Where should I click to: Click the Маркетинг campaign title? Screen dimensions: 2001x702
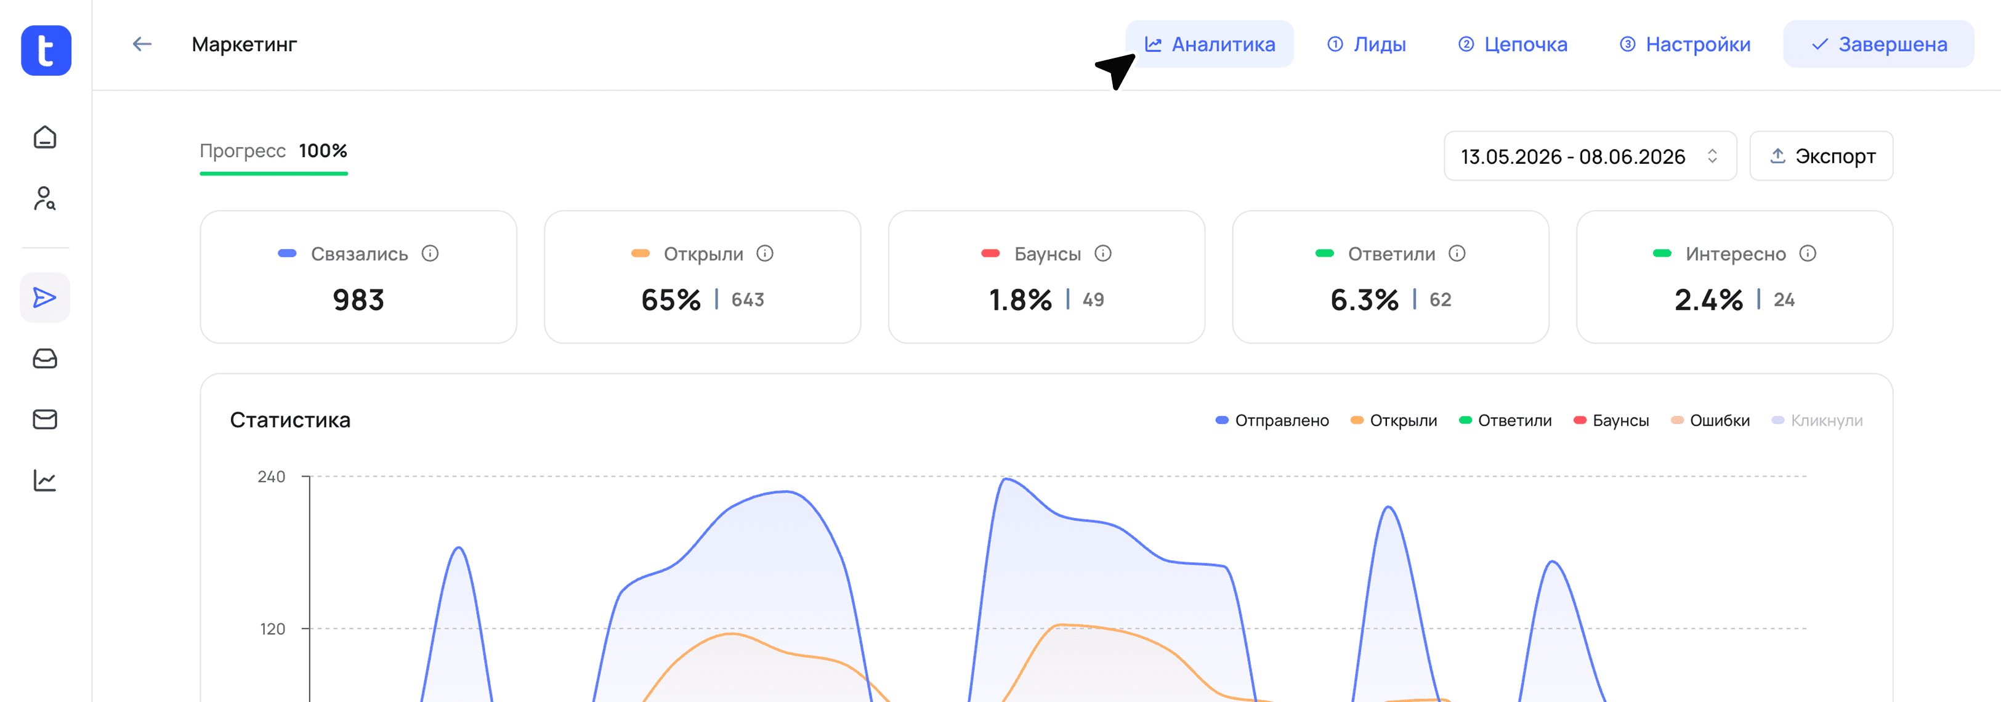245,44
